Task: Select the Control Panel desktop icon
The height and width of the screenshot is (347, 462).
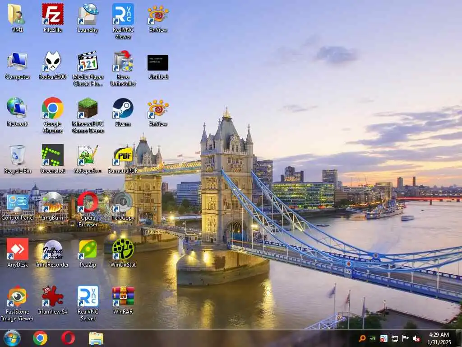Action: 17,202
